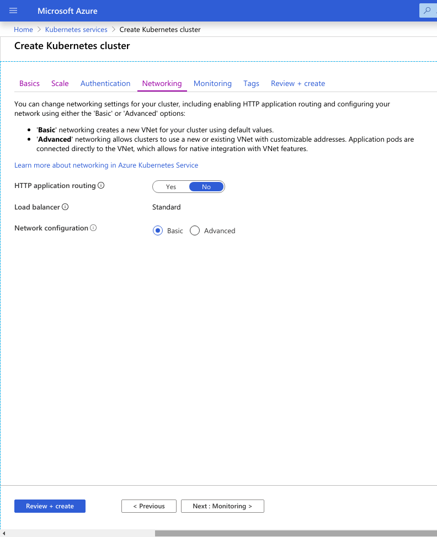437x537 pixels.
Task: Navigate to Kubernetes services breadcrumb
Action: tap(76, 30)
